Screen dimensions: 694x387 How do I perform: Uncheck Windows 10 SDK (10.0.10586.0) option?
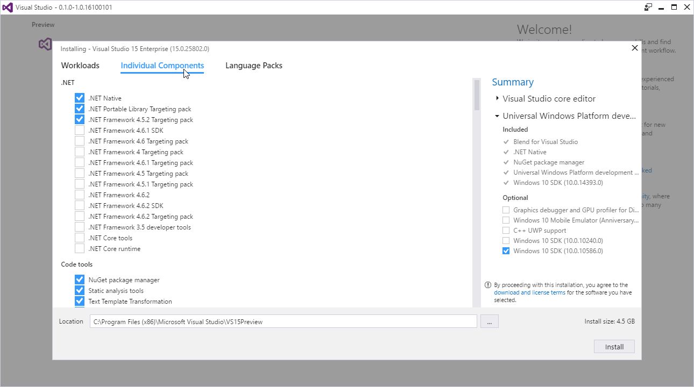pos(506,251)
